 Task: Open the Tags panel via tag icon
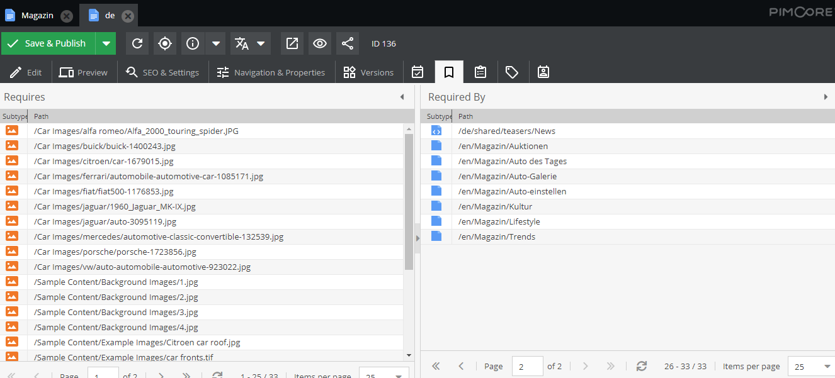tap(512, 72)
